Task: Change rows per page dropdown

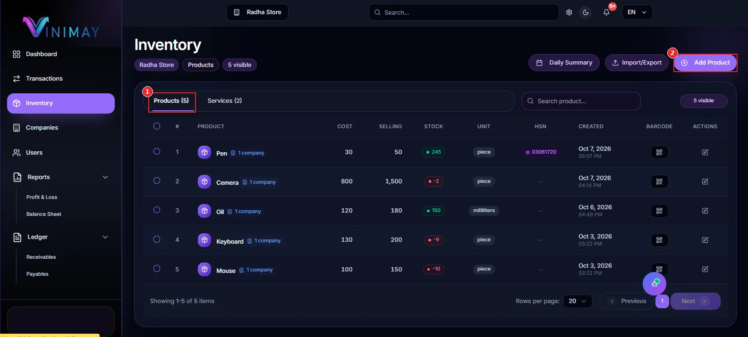Action: pos(578,301)
